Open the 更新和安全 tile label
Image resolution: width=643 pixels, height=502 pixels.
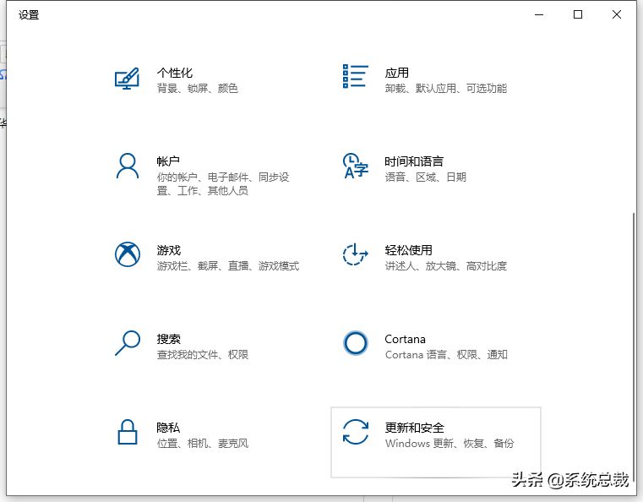[415, 428]
